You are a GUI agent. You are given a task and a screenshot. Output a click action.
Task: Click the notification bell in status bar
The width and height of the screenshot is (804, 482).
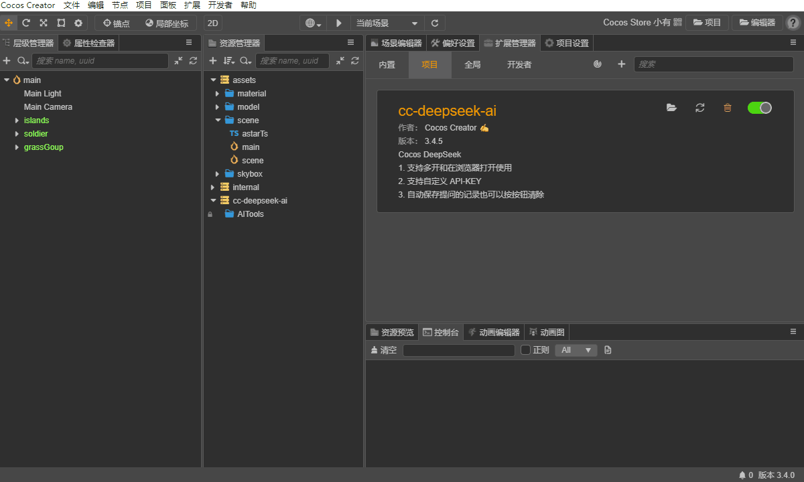point(742,475)
